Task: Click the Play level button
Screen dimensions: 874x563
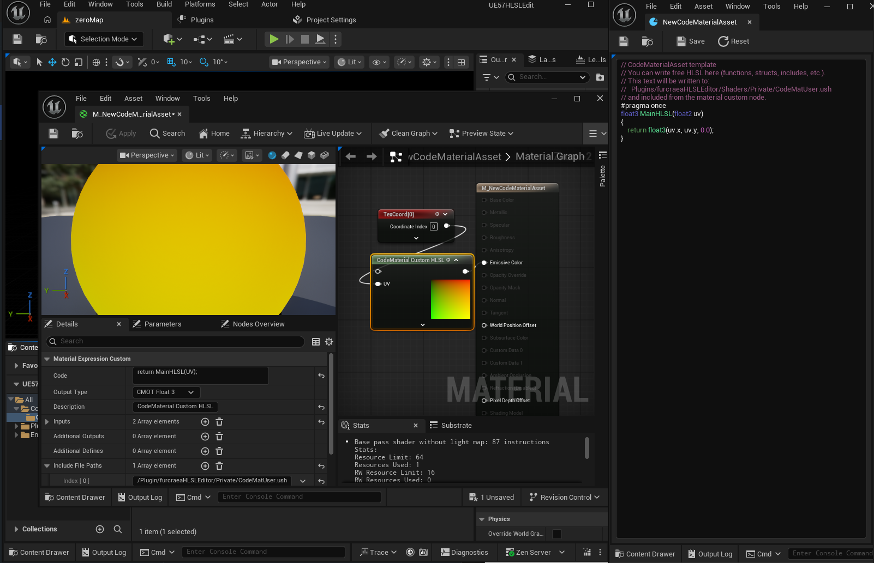Action: click(274, 39)
